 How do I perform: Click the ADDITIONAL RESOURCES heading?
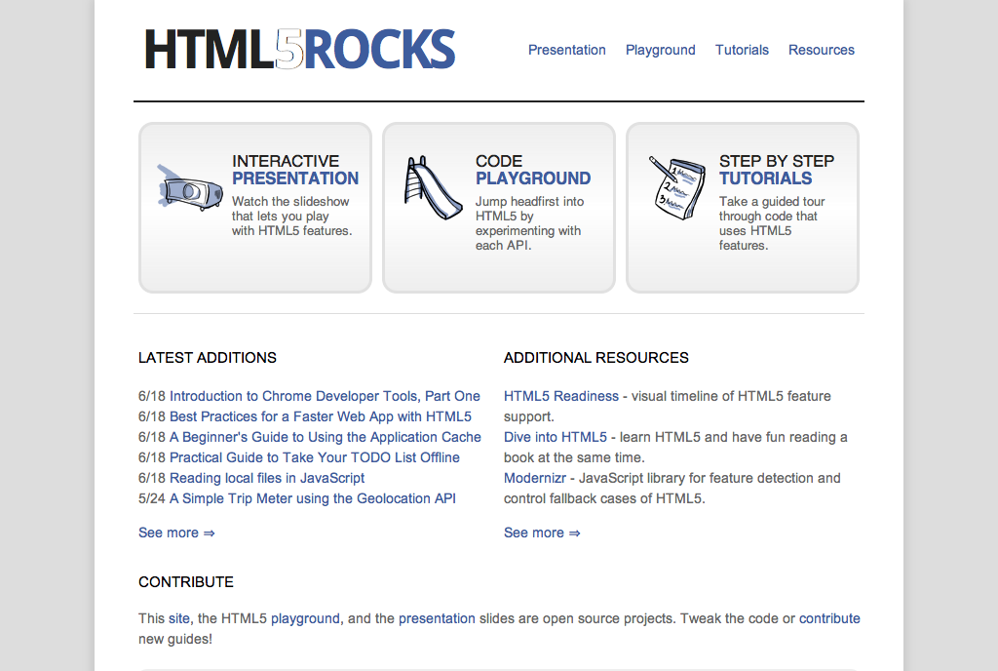(x=595, y=358)
